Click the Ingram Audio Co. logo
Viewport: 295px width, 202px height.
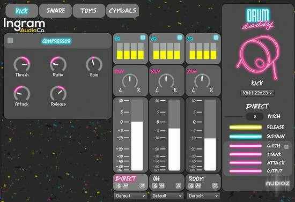click(x=24, y=25)
